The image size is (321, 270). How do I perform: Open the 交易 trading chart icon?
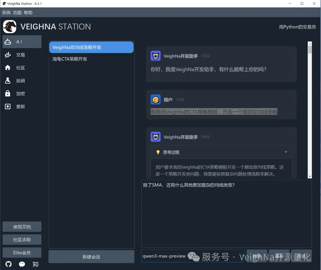(x=8, y=55)
